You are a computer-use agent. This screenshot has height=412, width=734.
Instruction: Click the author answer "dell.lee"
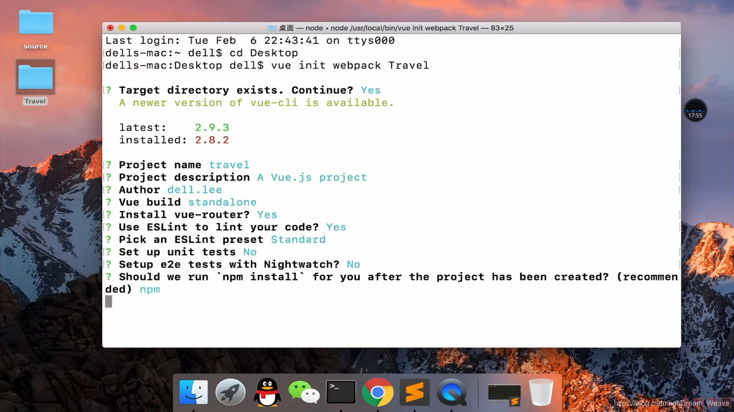(195, 190)
